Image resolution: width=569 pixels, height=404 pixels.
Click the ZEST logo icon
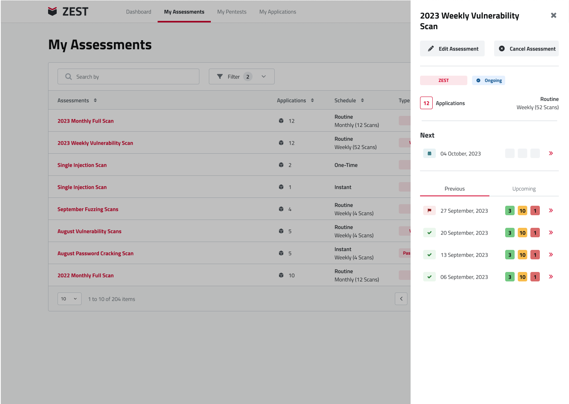[x=52, y=11]
